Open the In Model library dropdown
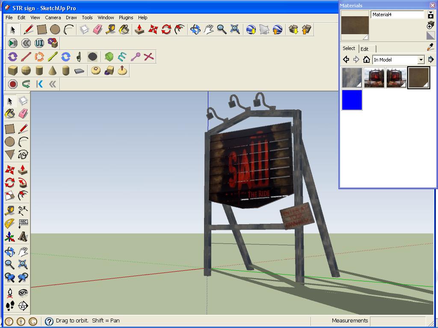The height and width of the screenshot is (328, 438). point(421,60)
